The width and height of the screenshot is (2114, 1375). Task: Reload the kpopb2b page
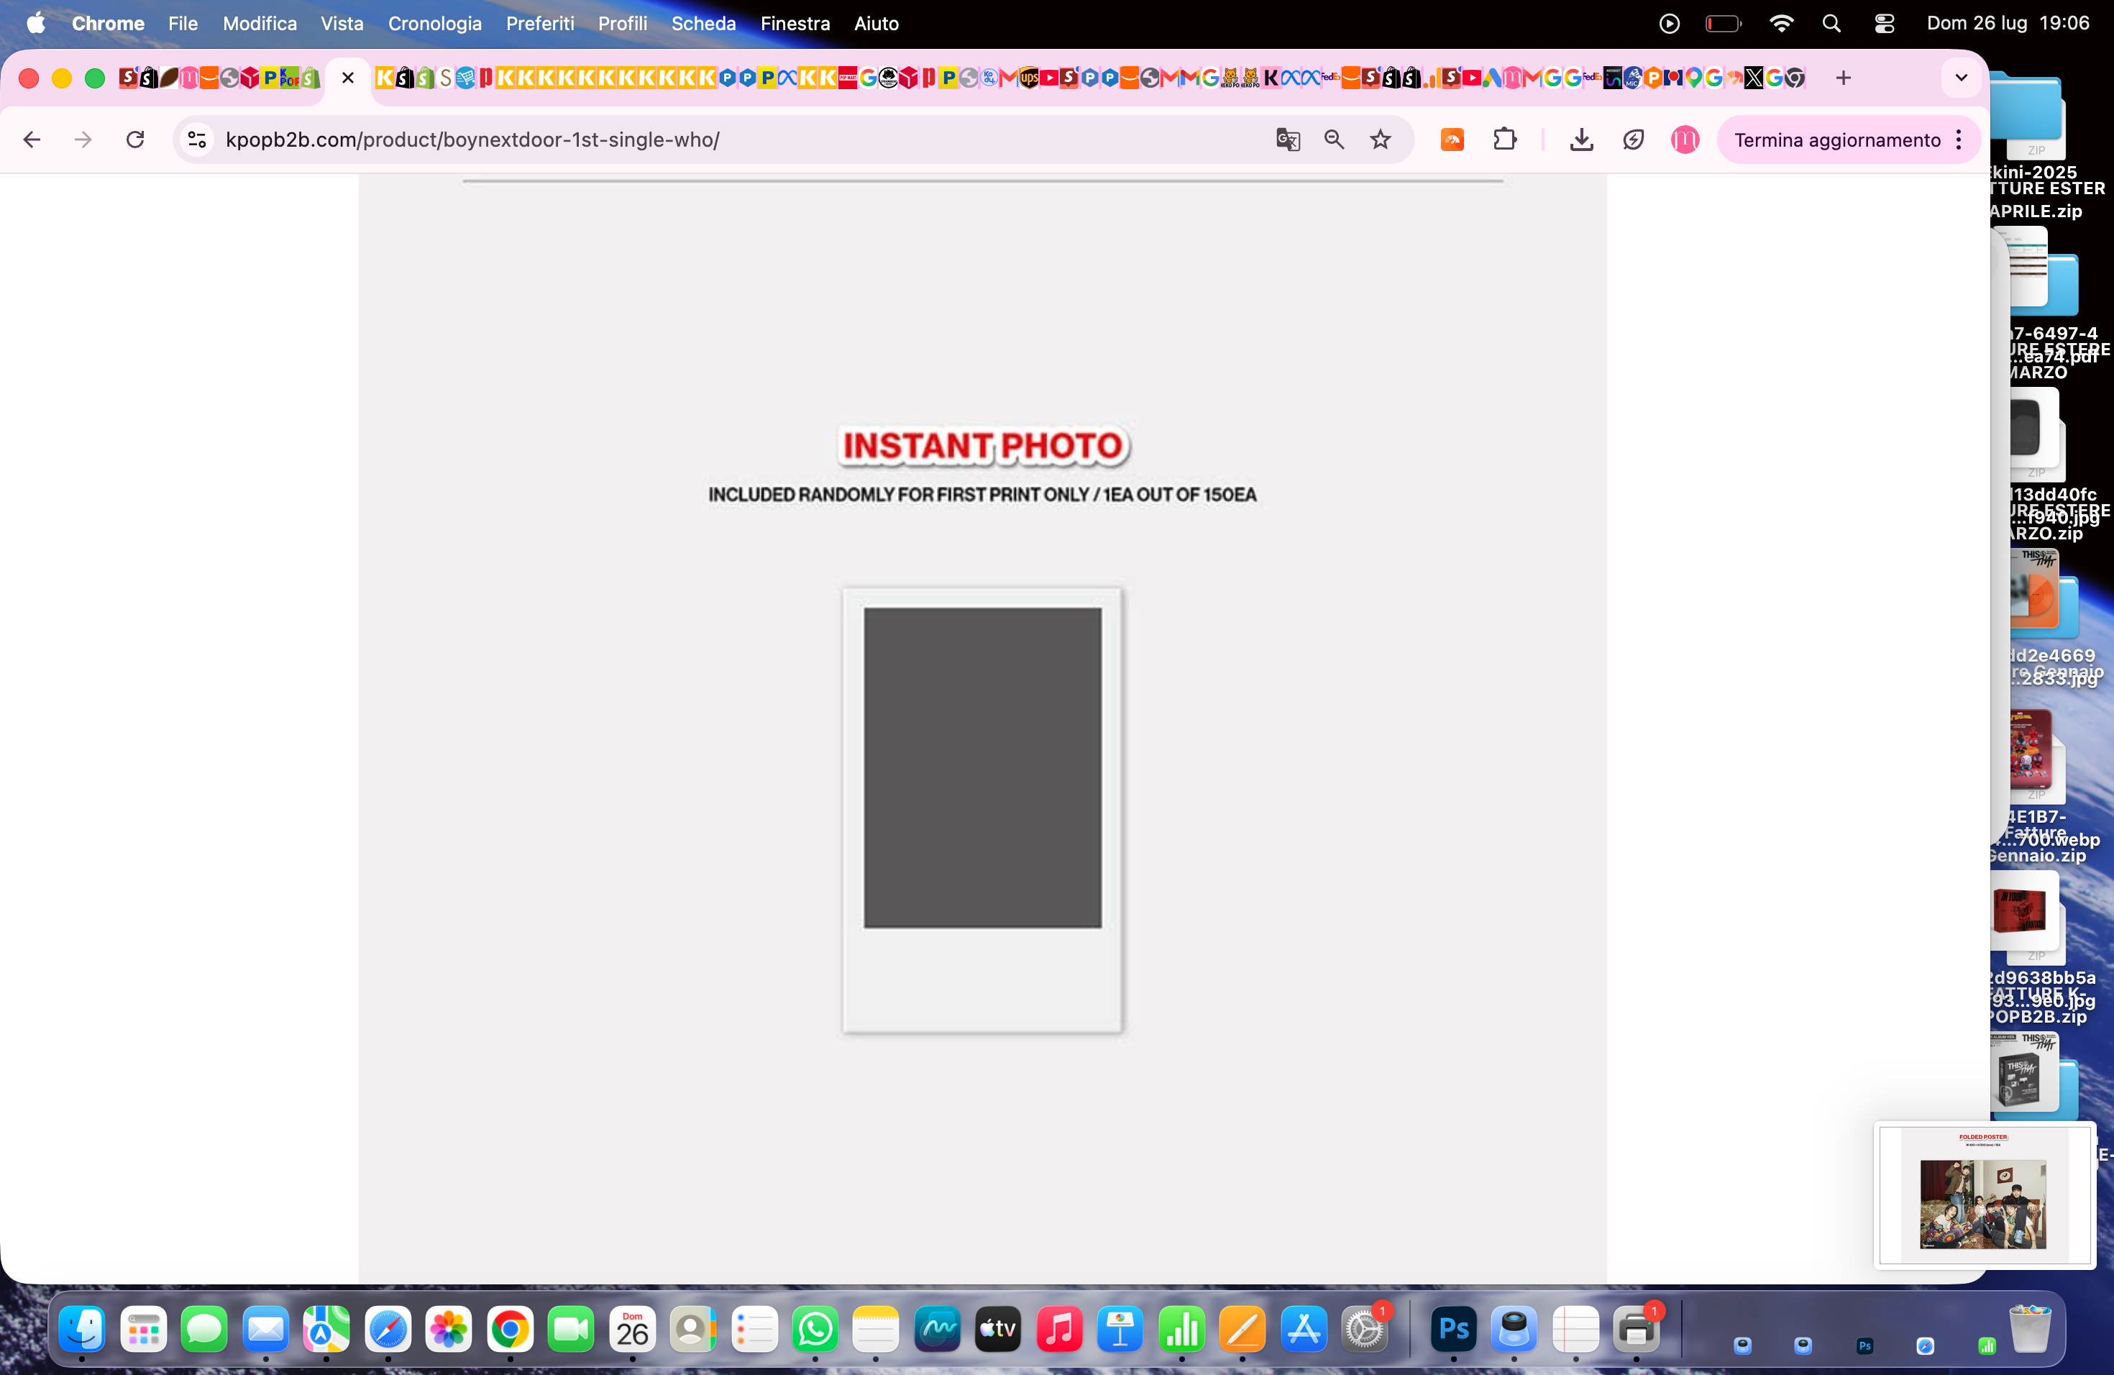(135, 140)
